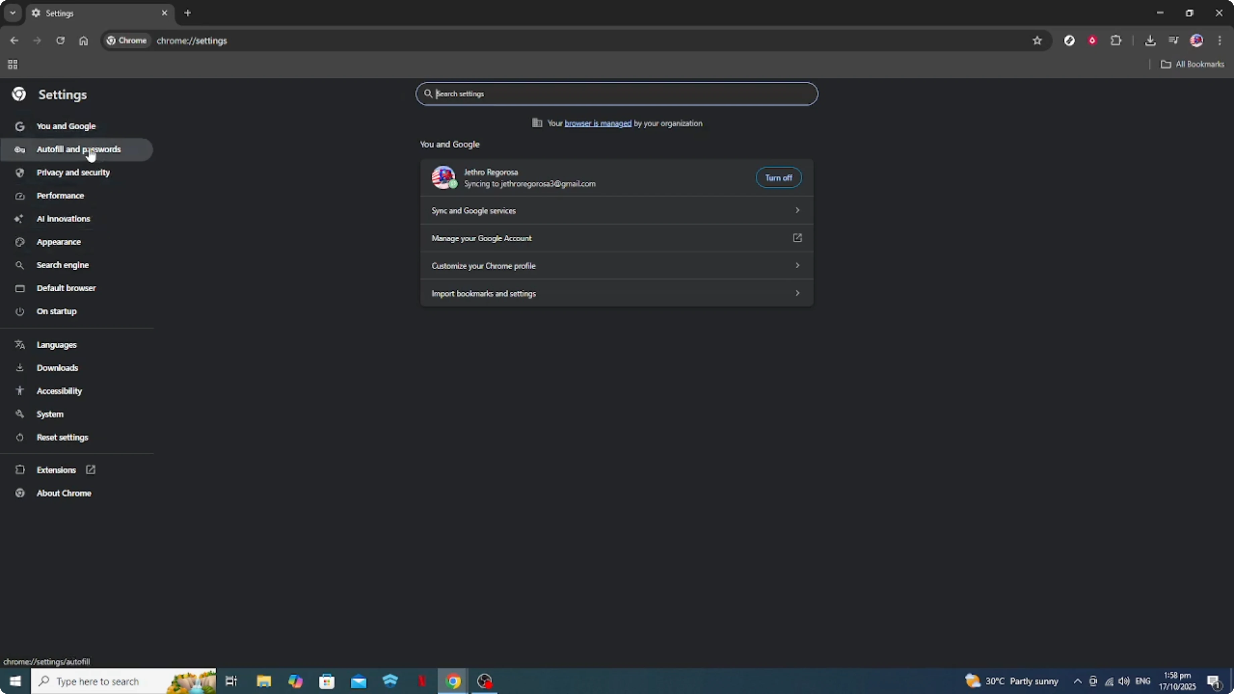Screen dimensions: 1234x694
Task: Open clock and date 1:58 pm
Action: (1177, 681)
